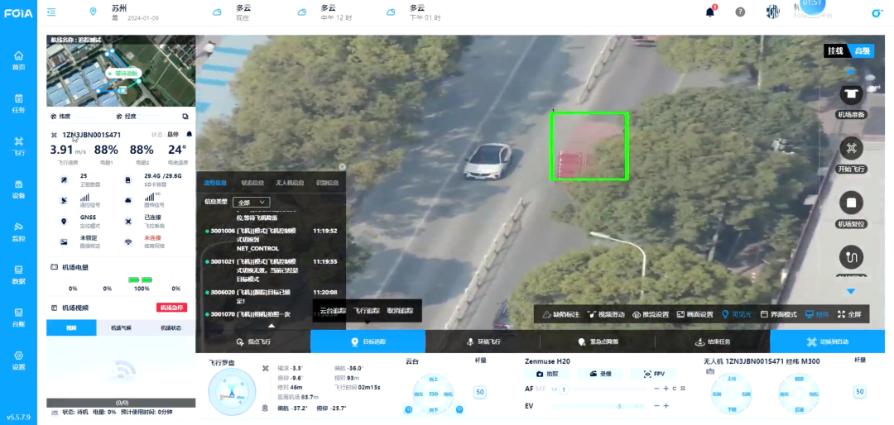894x425 pixels.
Task: Switch to the 状态信息 tab
Action: click(252, 183)
